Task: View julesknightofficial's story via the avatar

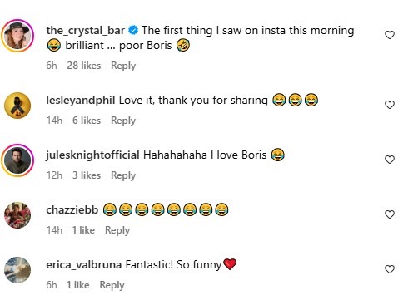Action: tap(17, 160)
